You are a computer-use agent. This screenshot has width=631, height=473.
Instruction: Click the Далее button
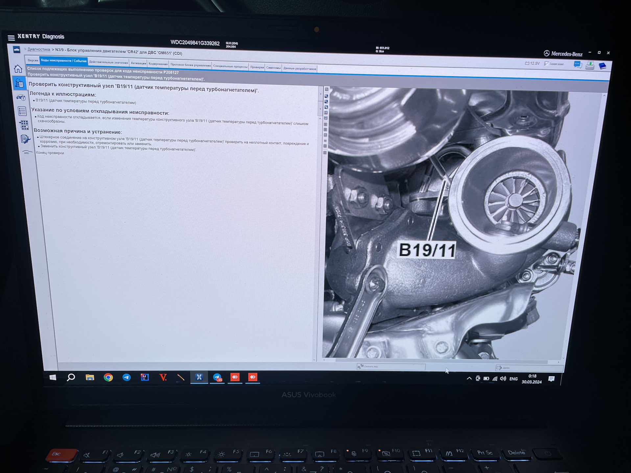click(529, 368)
